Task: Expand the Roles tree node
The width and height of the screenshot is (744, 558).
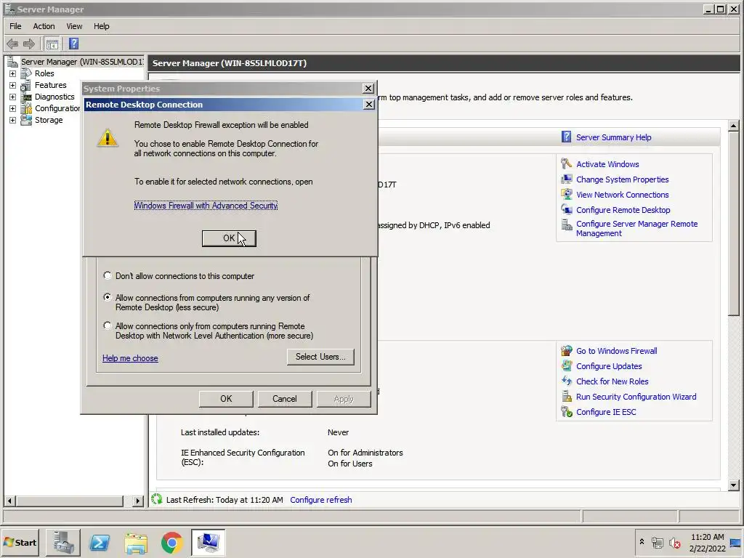Action: pyautogui.click(x=12, y=73)
